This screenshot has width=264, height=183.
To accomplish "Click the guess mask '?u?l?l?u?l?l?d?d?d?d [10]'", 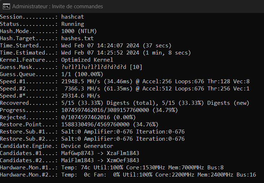I will [x=102, y=67].
